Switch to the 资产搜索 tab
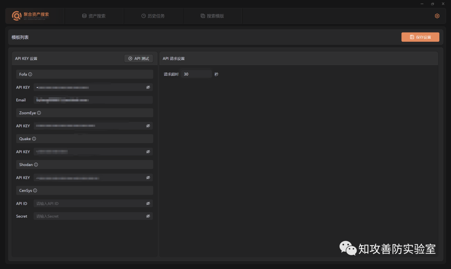Image resolution: width=451 pixels, height=269 pixels. point(94,16)
